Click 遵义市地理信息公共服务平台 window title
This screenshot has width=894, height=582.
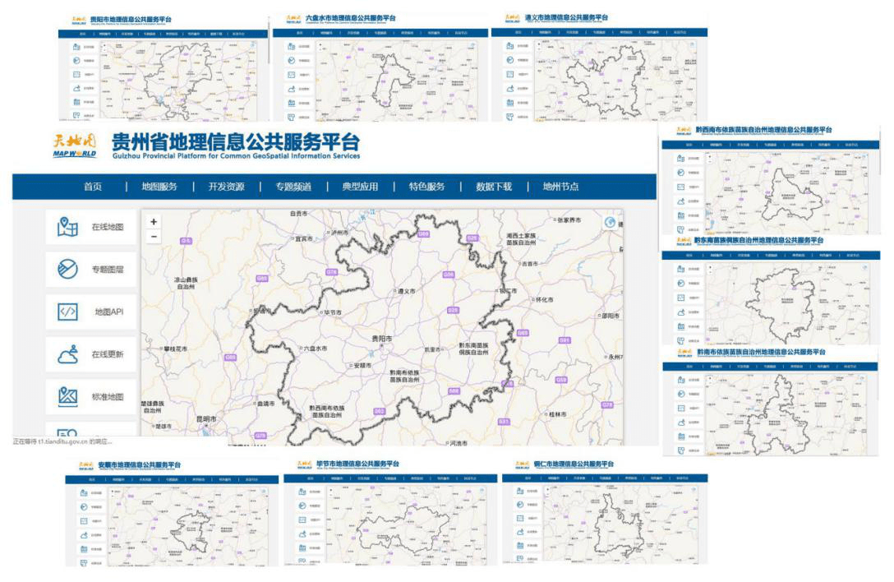coord(566,18)
